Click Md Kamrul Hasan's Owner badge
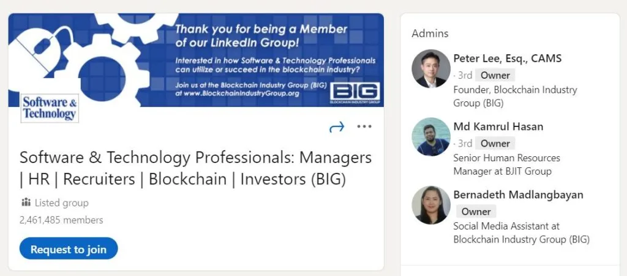Viewport: 627px width, 276px height. (495, 143)
